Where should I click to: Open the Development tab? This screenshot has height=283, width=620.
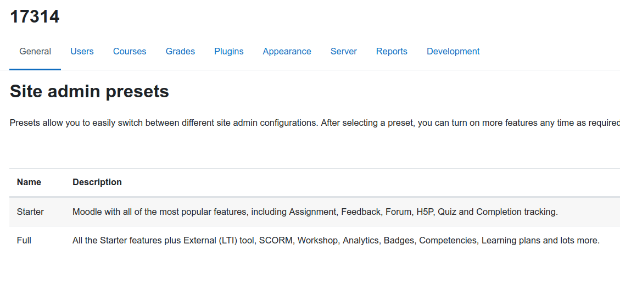[x=453, y=52]
